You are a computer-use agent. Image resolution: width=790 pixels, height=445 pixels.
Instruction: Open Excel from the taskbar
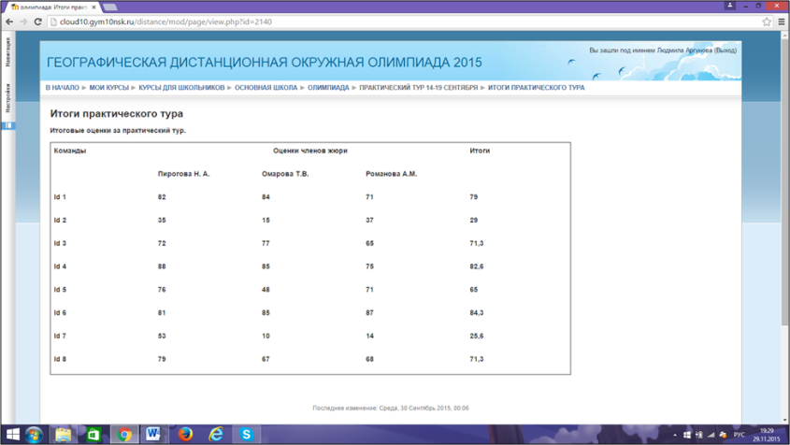coord(93,435)
